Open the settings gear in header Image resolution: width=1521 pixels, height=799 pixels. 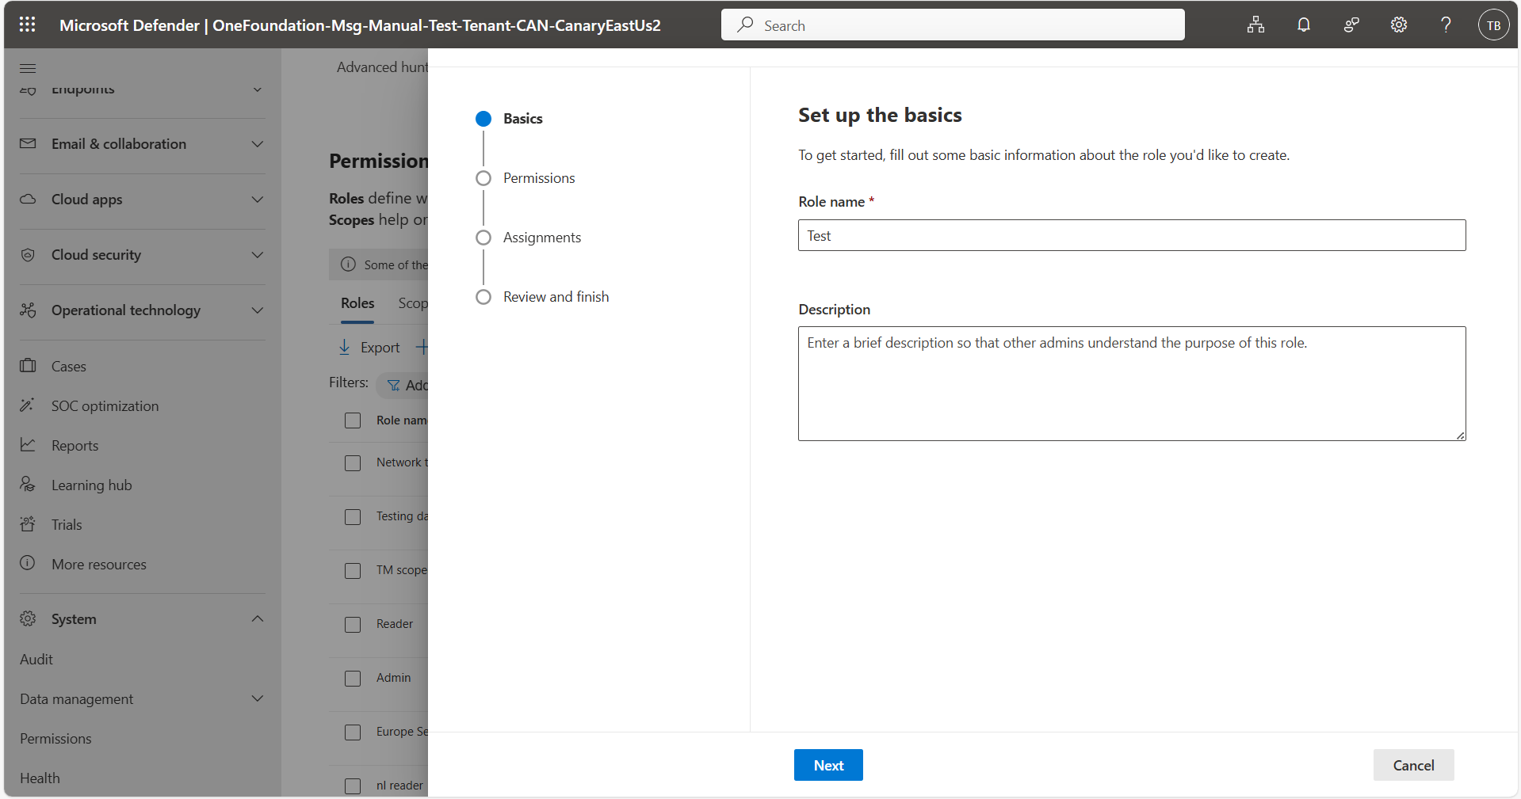pyautogui.click(x=1399, y=25)
